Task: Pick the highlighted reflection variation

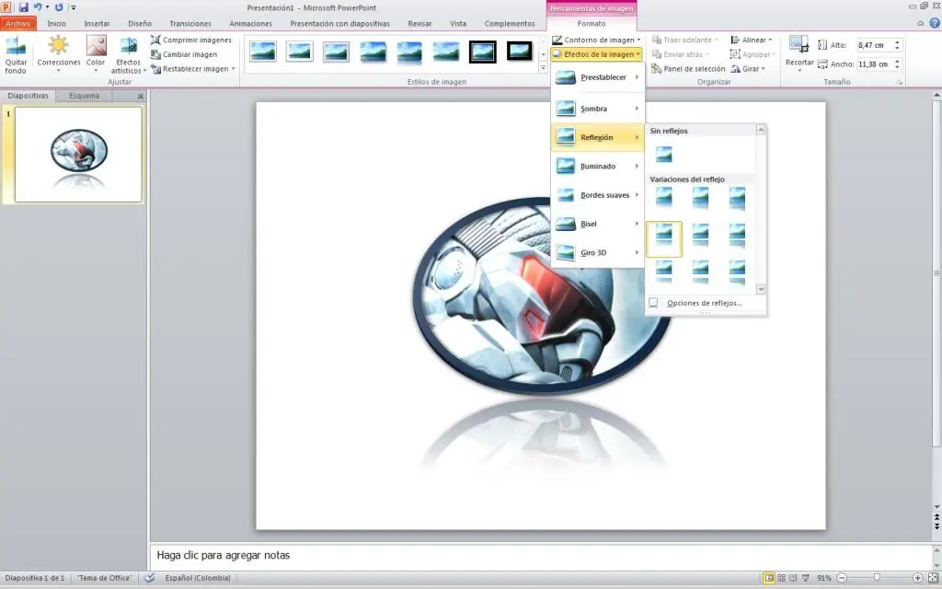Action: [x=664, y=238]
